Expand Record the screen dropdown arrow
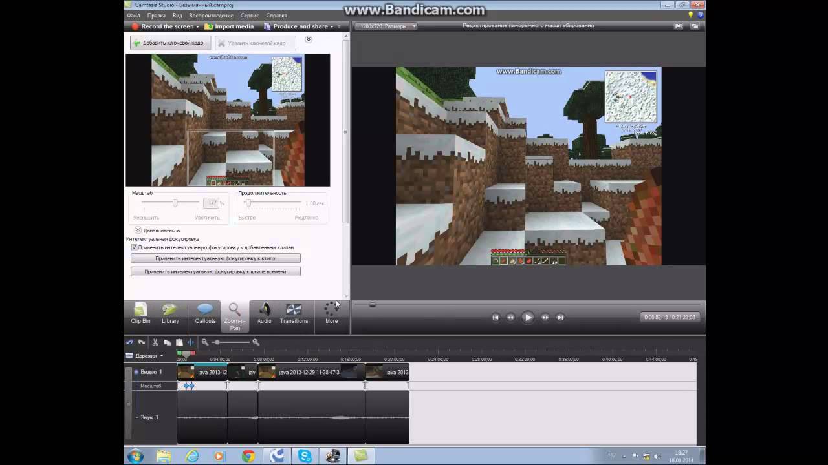 click(x=197, y=27)
